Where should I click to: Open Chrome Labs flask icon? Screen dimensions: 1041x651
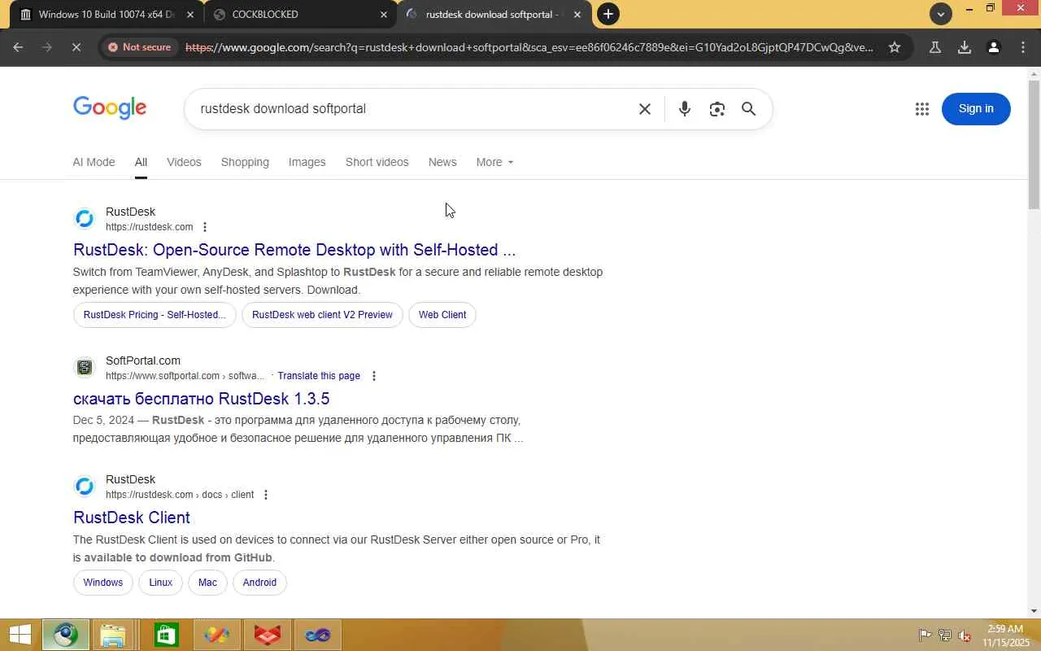tap(935, 47)
